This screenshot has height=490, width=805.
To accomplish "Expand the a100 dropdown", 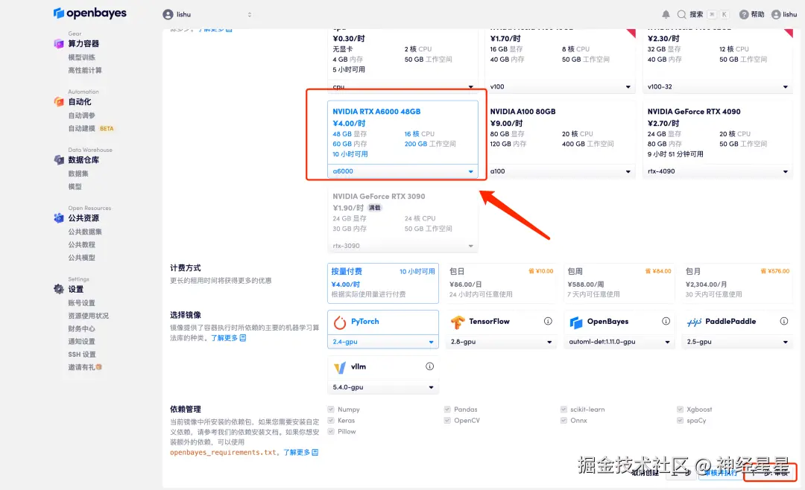I will [560, 171].
